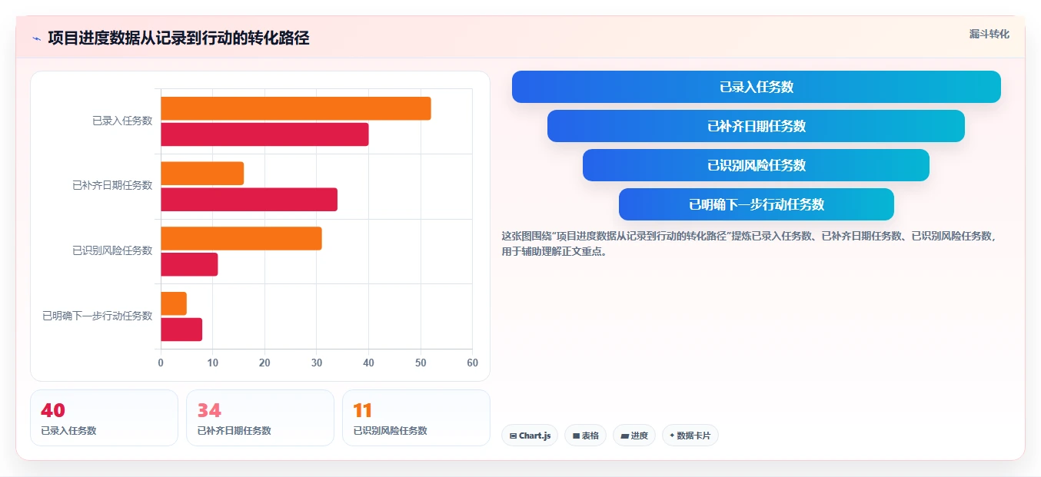Click the heading 项目进度数据从记录到行动的转化路径
Image resolution: width=1041 pixels, height=477 pixels.
pos(178,38)
